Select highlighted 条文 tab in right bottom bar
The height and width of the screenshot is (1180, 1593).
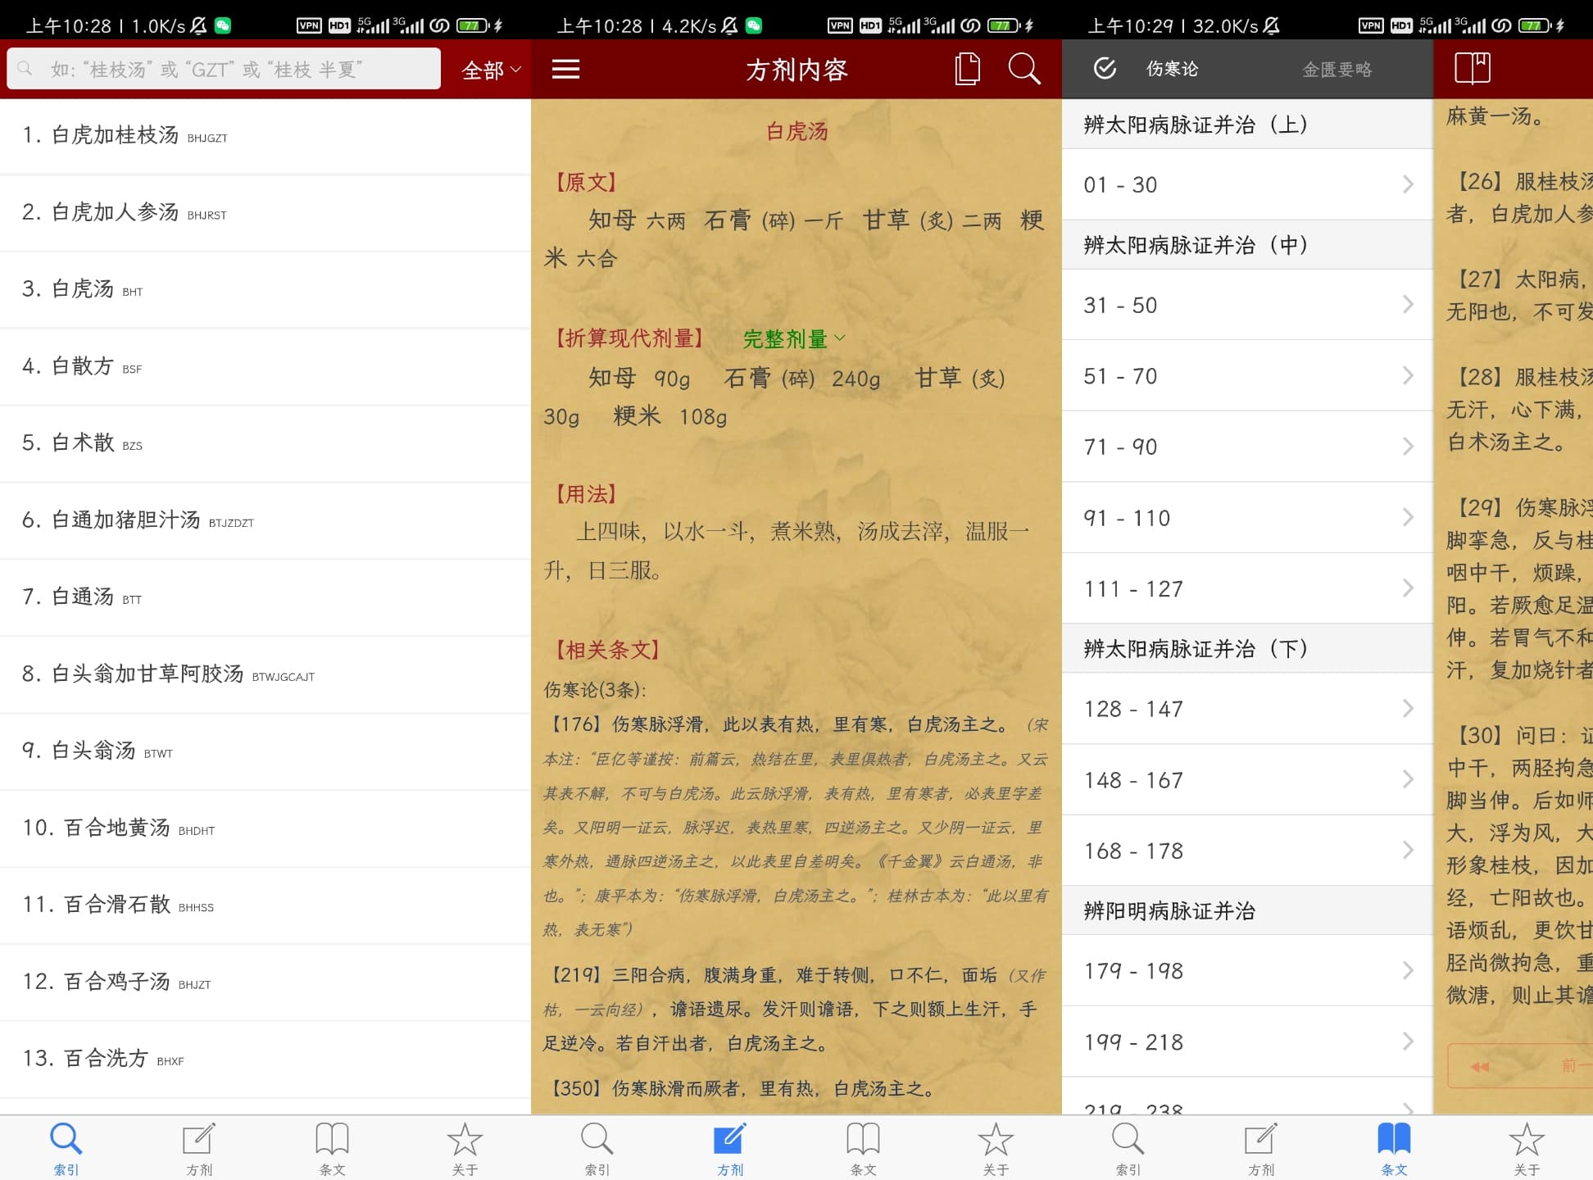[x=1394, y=1149]
